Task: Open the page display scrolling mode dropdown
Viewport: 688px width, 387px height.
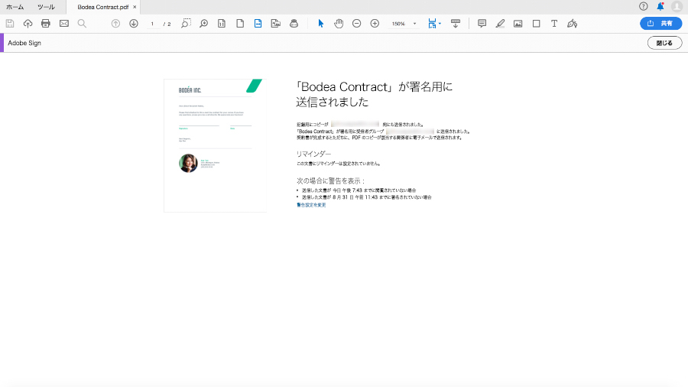Action: [434, 24]
